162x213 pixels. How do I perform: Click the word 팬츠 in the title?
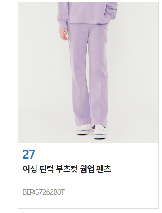[104, 169]
